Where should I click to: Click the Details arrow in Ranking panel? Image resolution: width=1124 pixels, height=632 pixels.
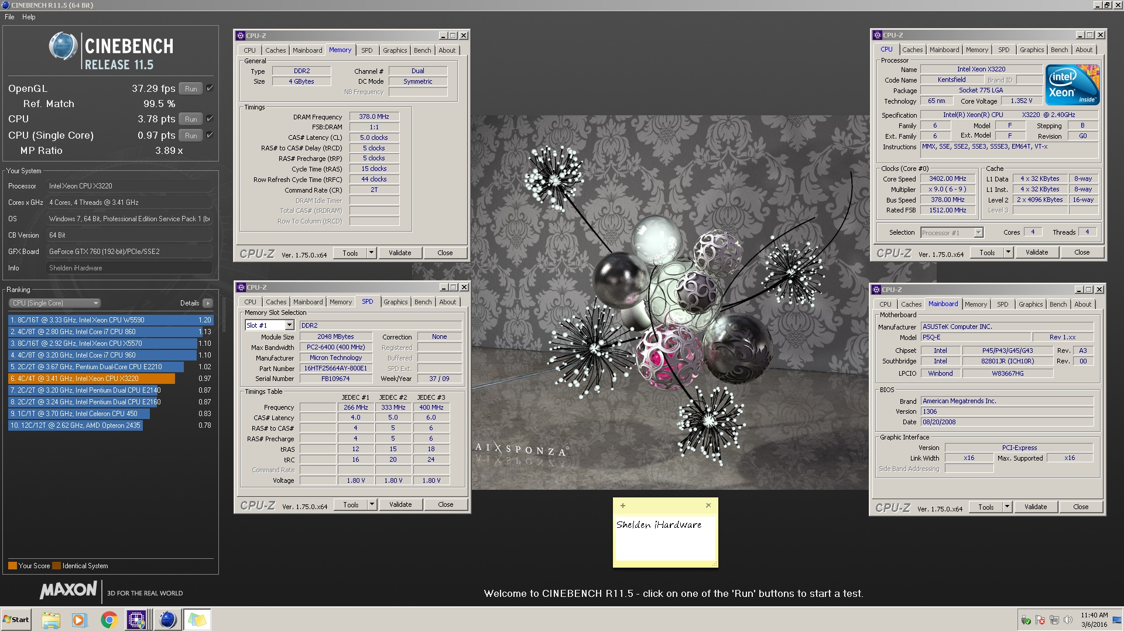pyautogui.click(x=208, y=303)
